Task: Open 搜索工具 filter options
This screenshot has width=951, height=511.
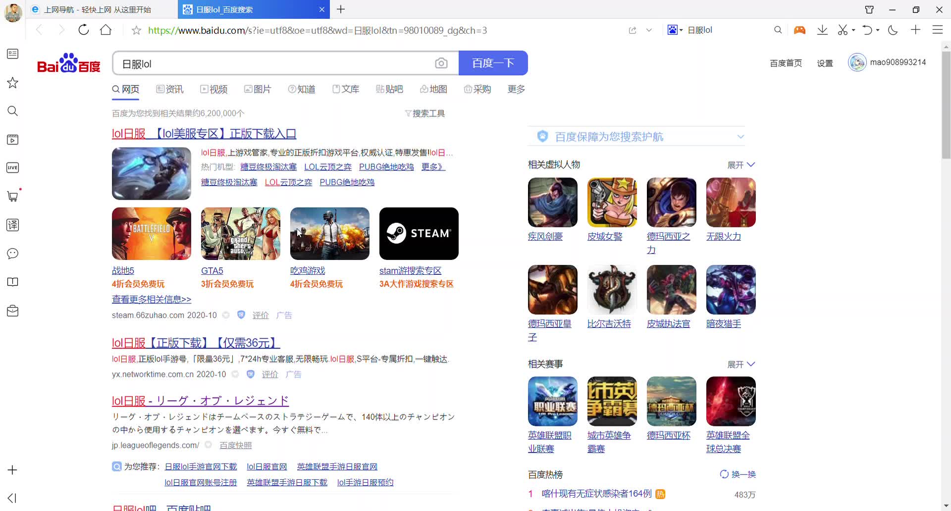Action: [425, 113]
